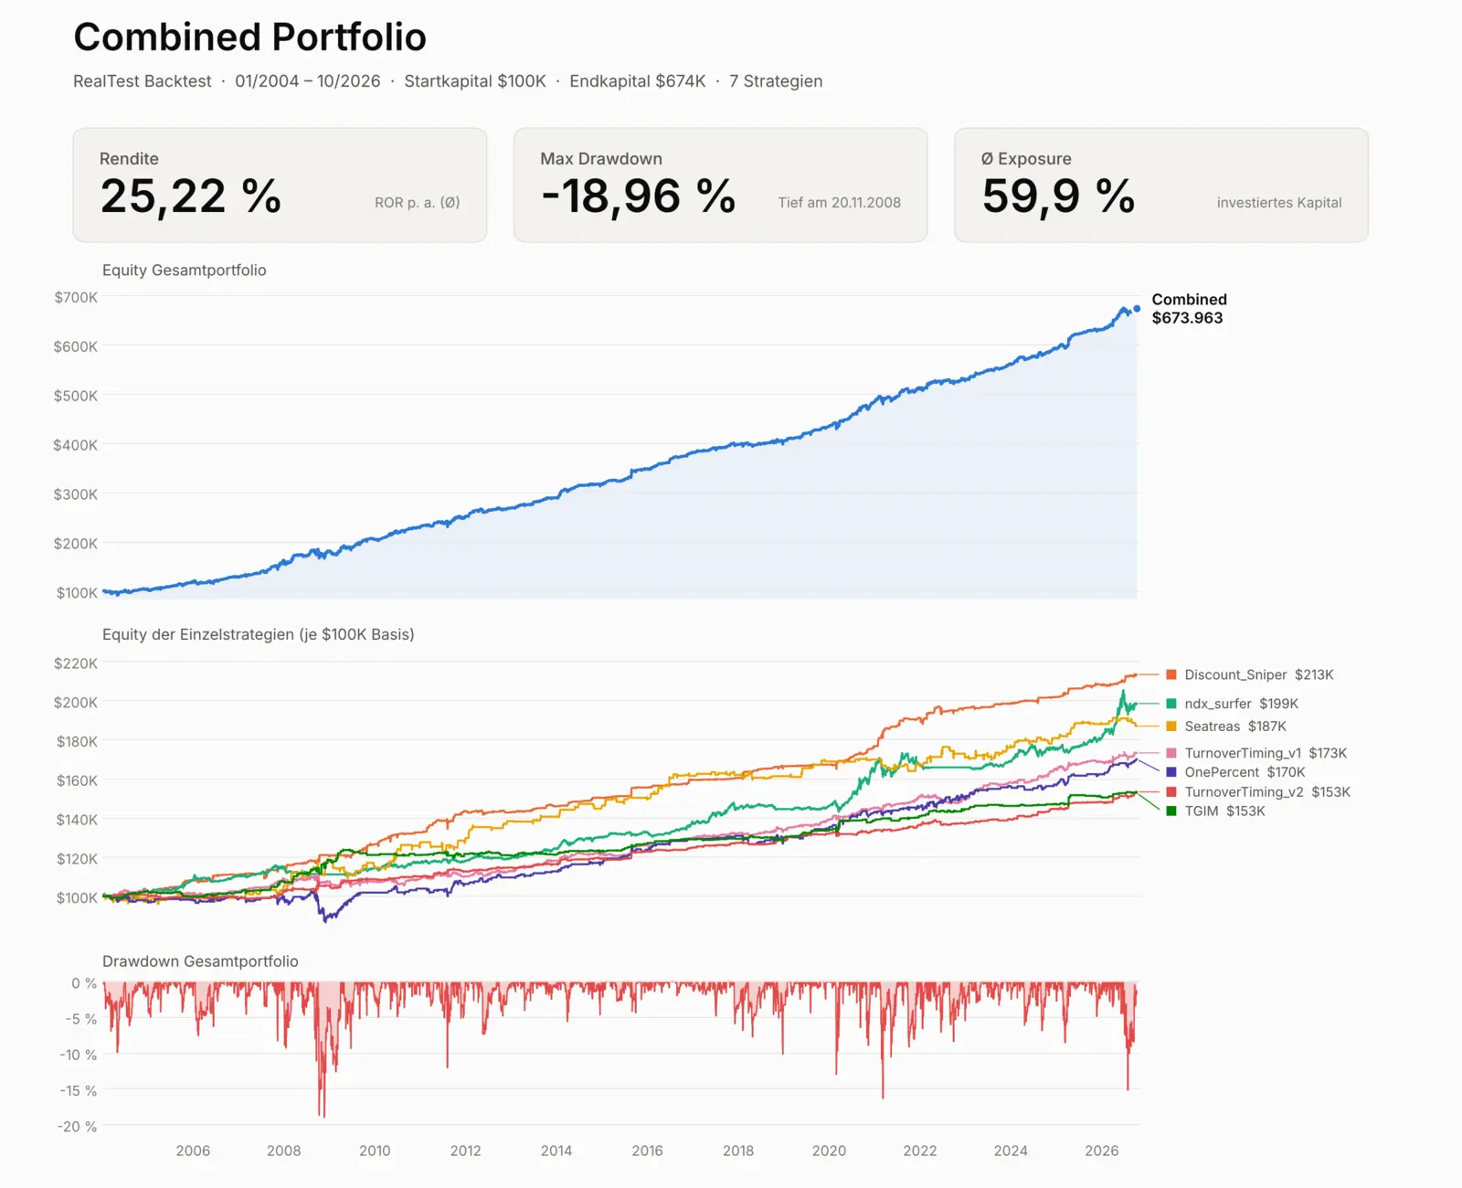
Task: Click the Max Drawdown -18,96 % card
Action: click(x=720, y=186)
